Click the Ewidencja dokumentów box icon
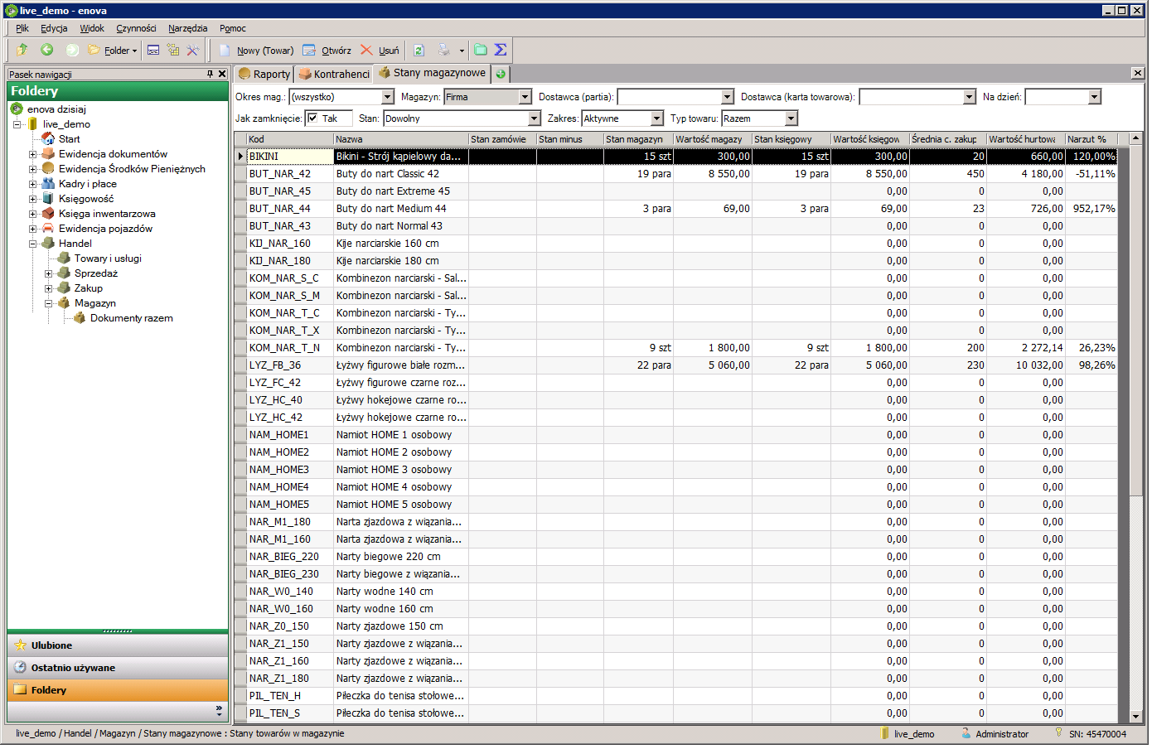 click(x=49, y=154)
